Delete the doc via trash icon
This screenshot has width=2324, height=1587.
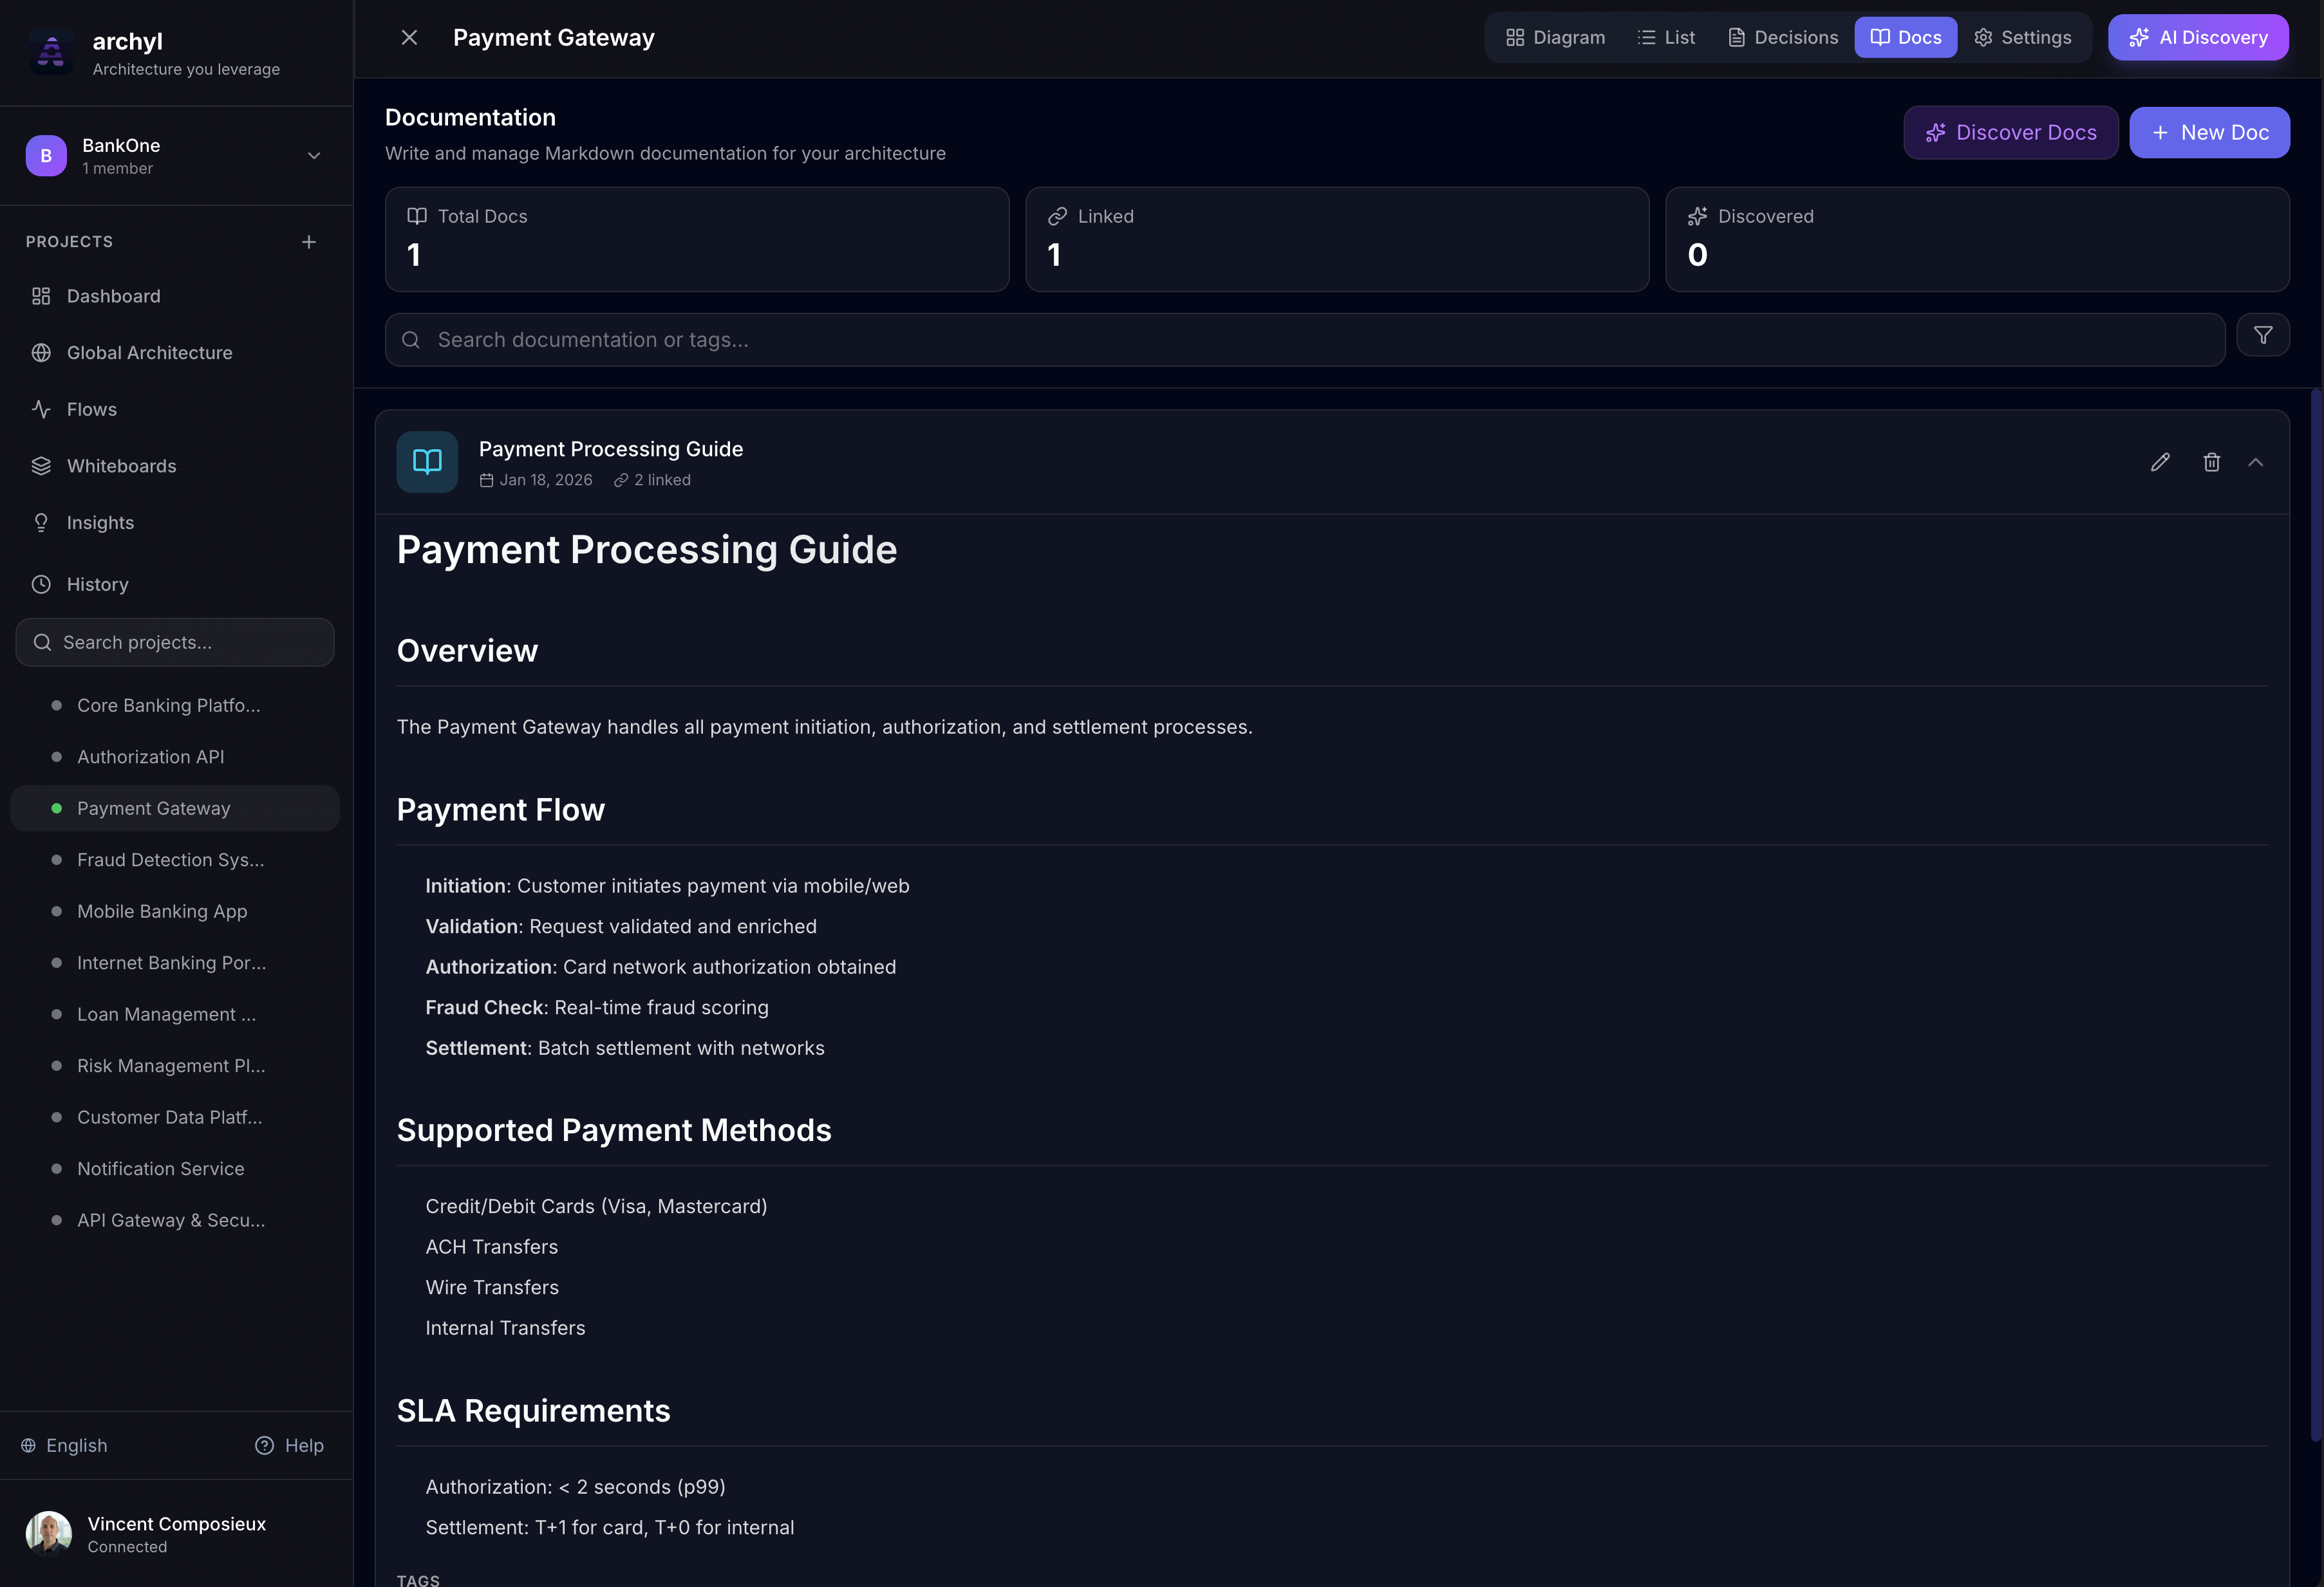(x=2211, y=461)
